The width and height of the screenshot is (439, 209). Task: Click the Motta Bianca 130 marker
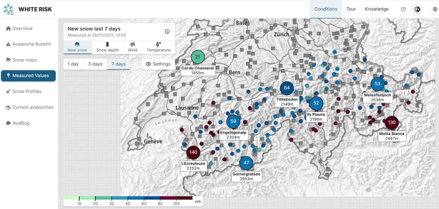pyautogui.click(x=392, y=122)
